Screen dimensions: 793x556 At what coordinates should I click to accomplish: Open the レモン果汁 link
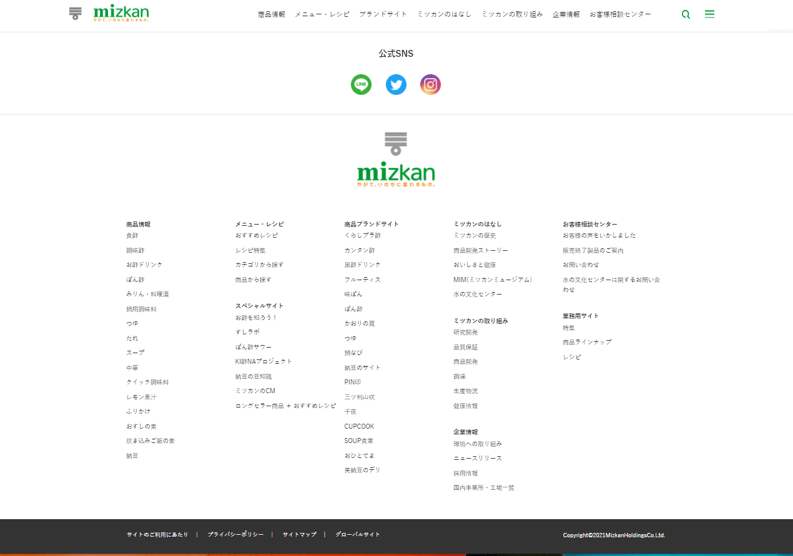pos(141,397)
